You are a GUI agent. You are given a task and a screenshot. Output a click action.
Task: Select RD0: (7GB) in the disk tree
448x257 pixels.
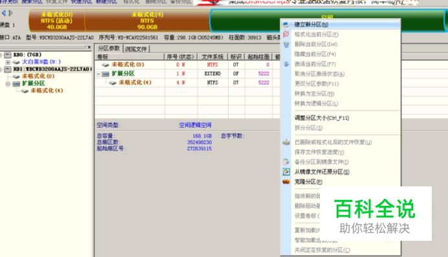click(x=27, y=54)
